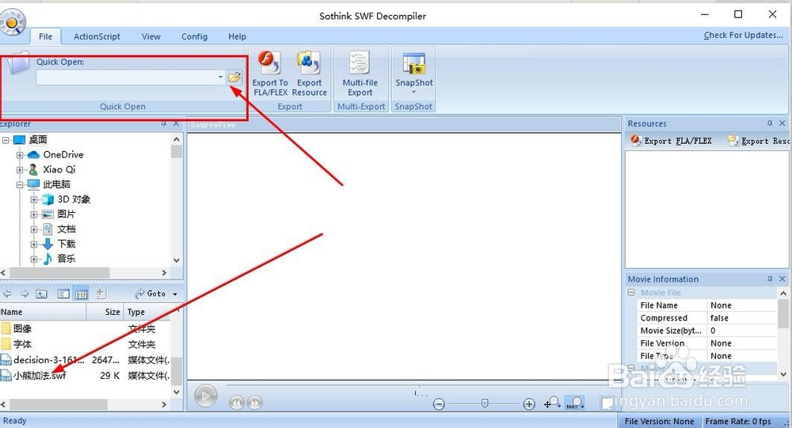This screenshot has width=792, height=428.
Task: Open the SnapShot dropdown arrow
Action: (x=413, y=93)
